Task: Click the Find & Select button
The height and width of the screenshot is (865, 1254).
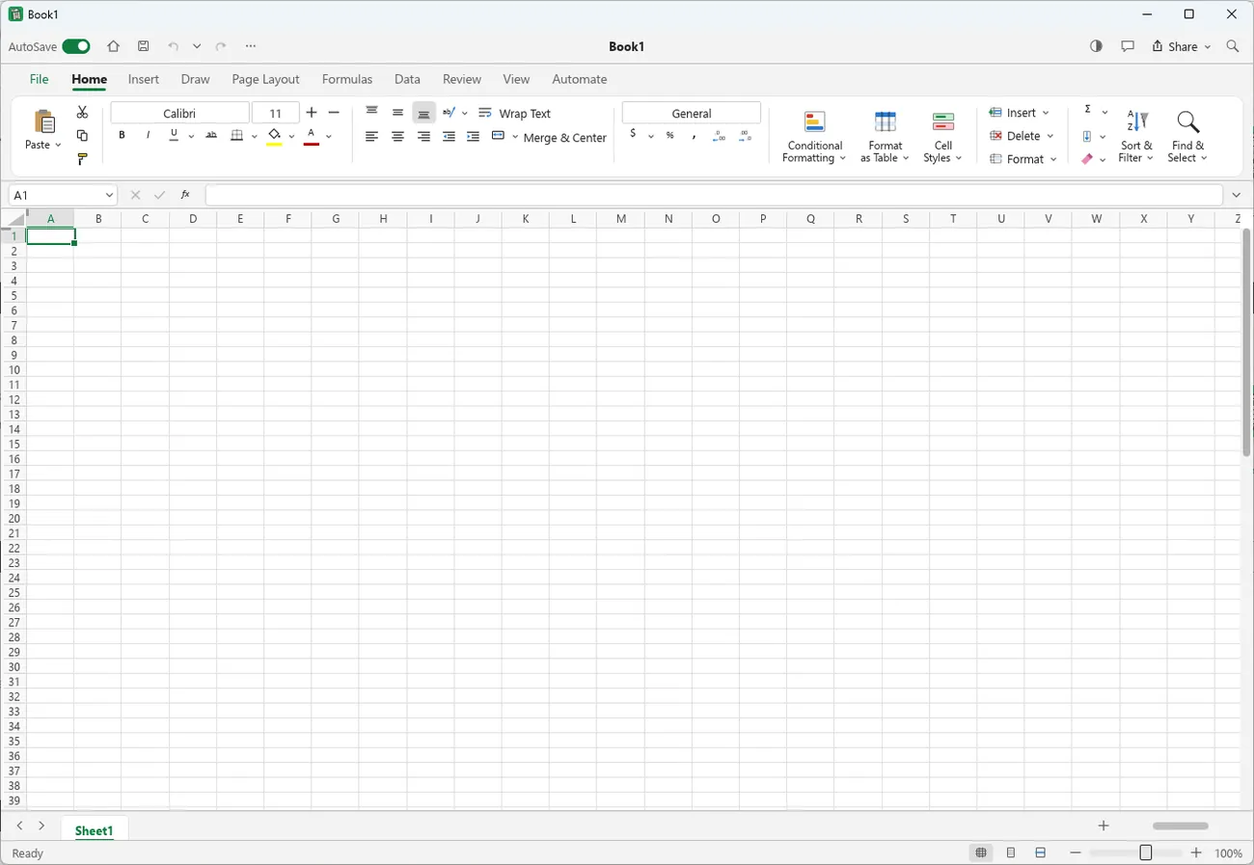Action: pos(1188,137)
